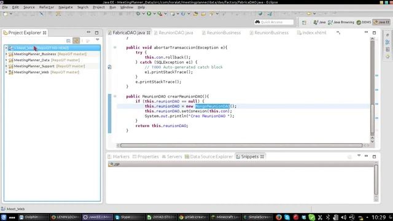393x221 pixels.
Task: Select MeetingPlanner_Business in Project Explorer
Action: 35,54
